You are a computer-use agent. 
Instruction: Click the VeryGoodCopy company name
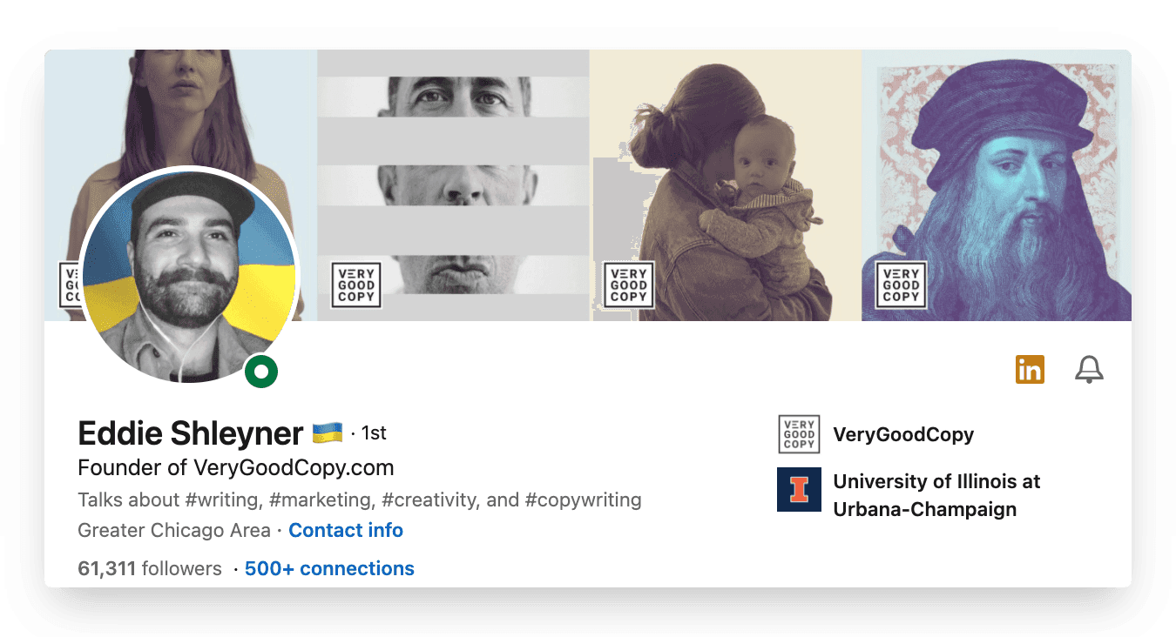point(903,434)
